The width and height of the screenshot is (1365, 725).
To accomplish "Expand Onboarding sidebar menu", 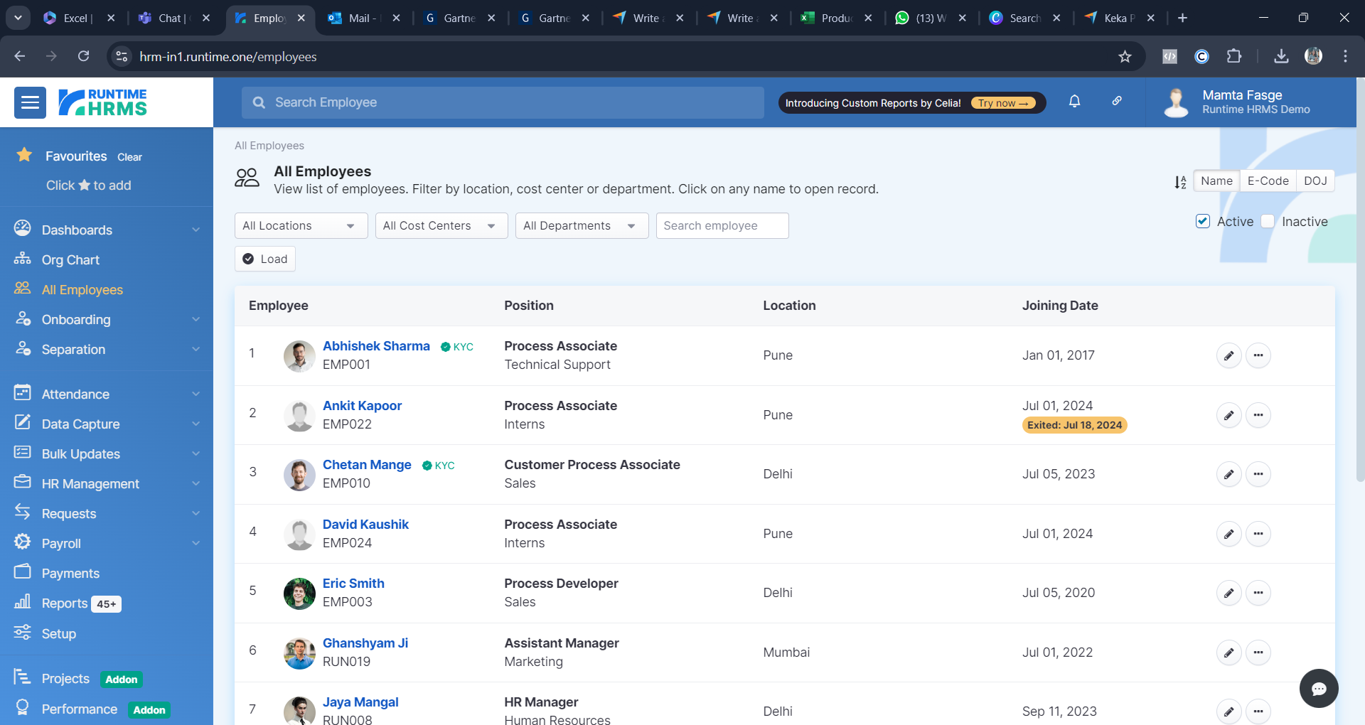I will [107, 320].
